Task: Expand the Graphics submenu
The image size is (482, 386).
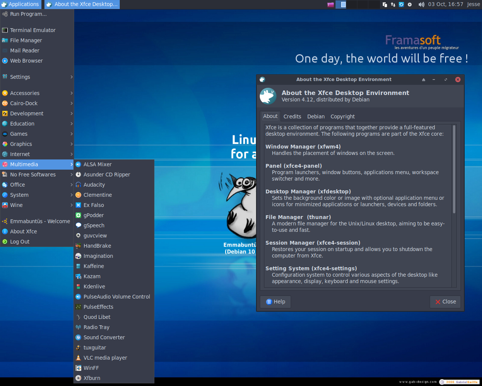Action: (x=37, y=144)
